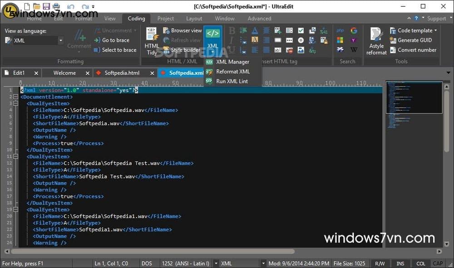Viewport: 454px width, 268px height.
Task: Click the document minimap preview
Action: click(x=414, y=97)
